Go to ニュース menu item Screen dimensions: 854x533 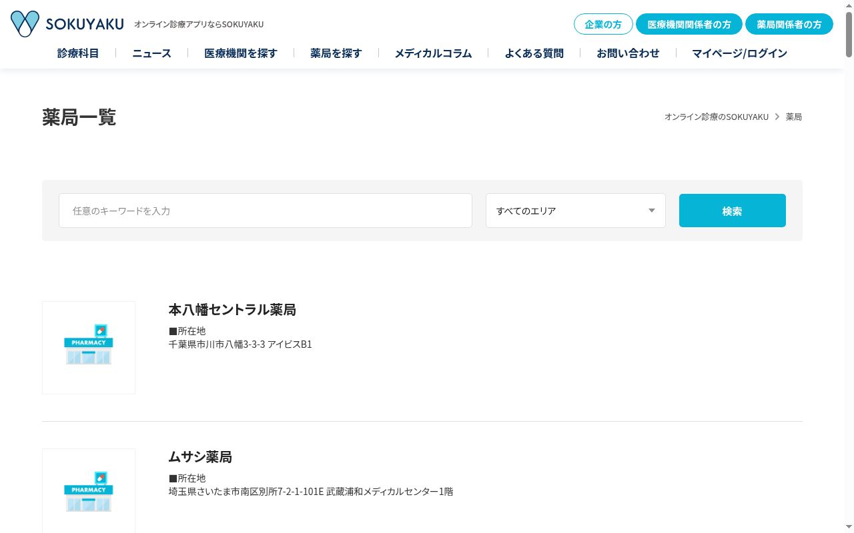[x=151, y=53]
